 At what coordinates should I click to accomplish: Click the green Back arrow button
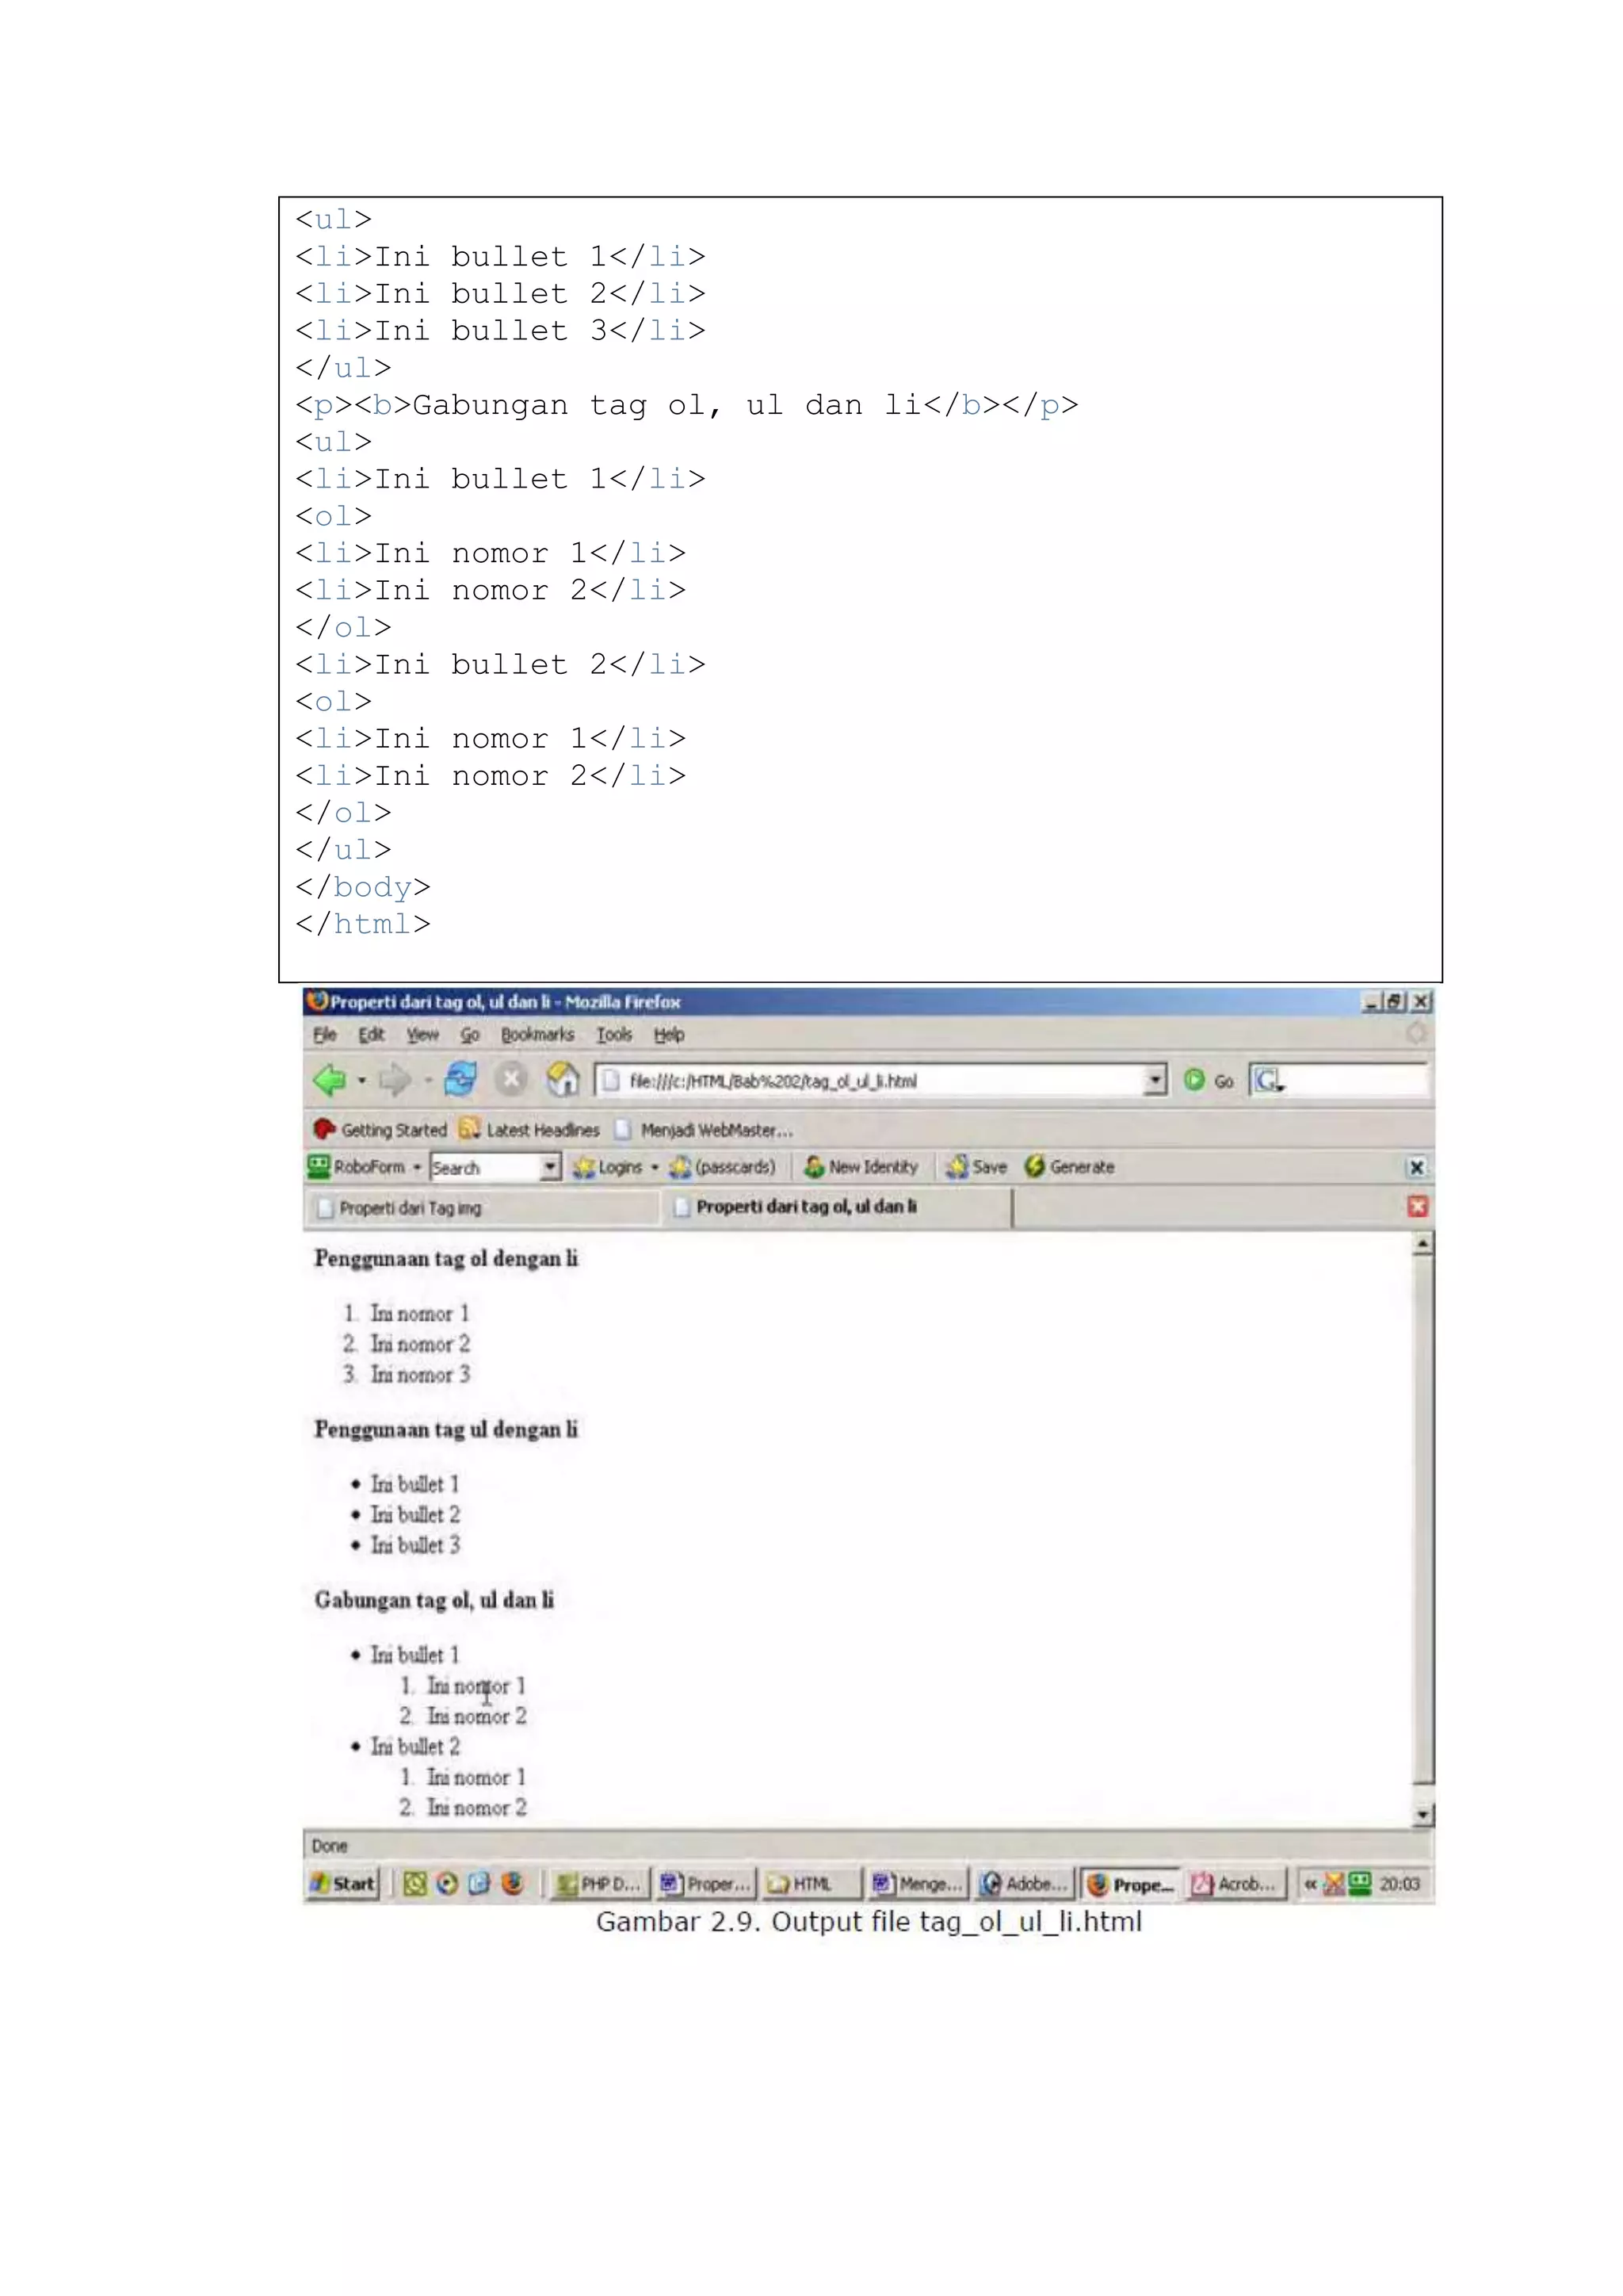coord(329,1080)
